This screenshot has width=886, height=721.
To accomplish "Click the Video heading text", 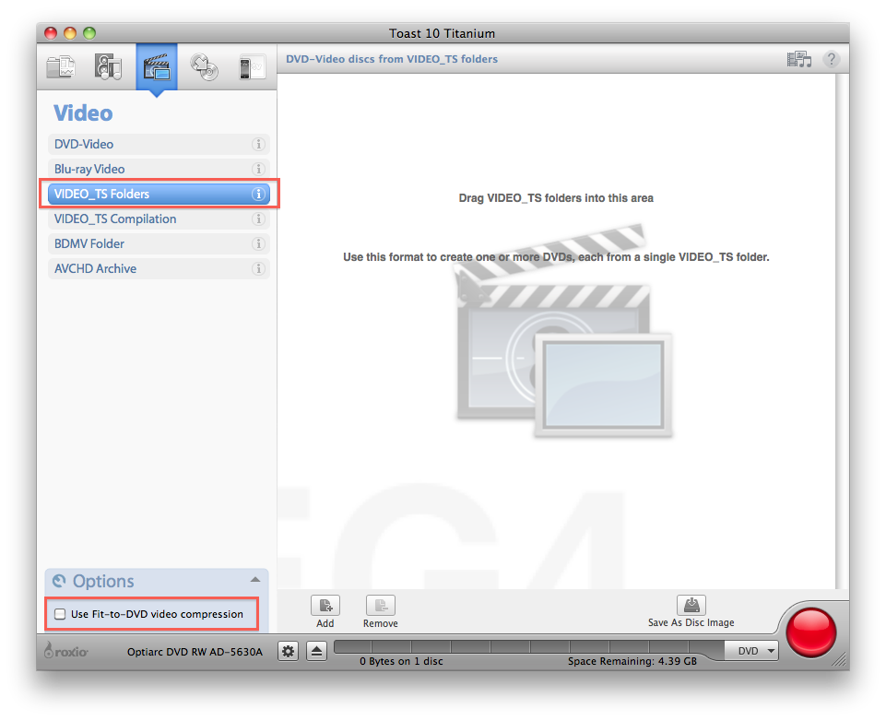I will click(83, 113).
